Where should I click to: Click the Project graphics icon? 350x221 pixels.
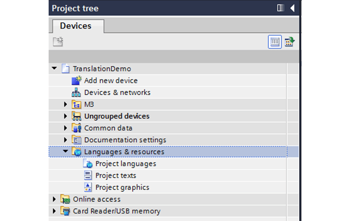(x=88, y=187)
